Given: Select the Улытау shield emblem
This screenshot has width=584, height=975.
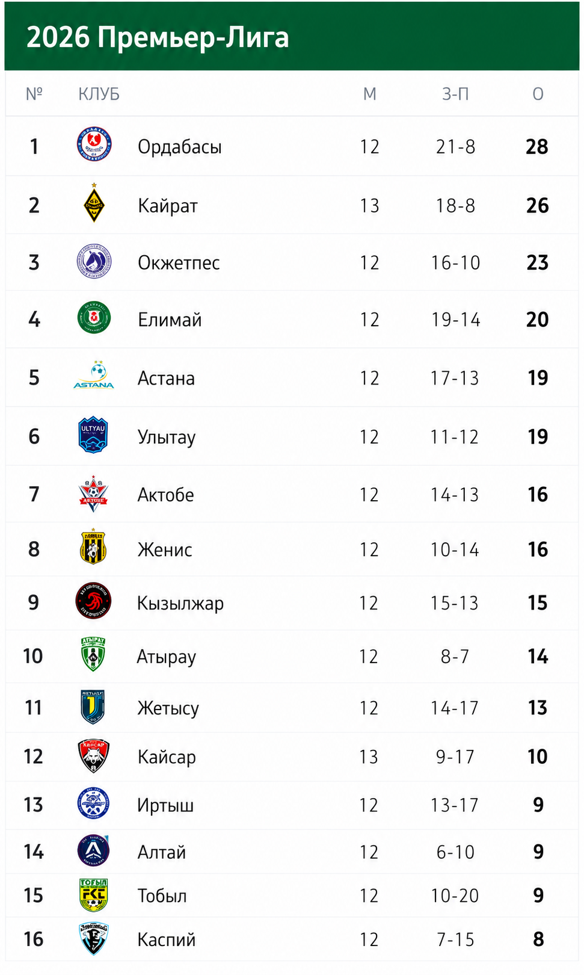Looking at the screenshot, I should pos(93,435).
